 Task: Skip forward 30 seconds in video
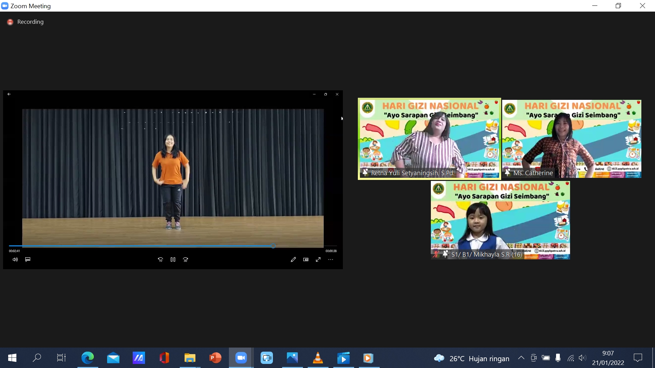(x=186, y=260)
